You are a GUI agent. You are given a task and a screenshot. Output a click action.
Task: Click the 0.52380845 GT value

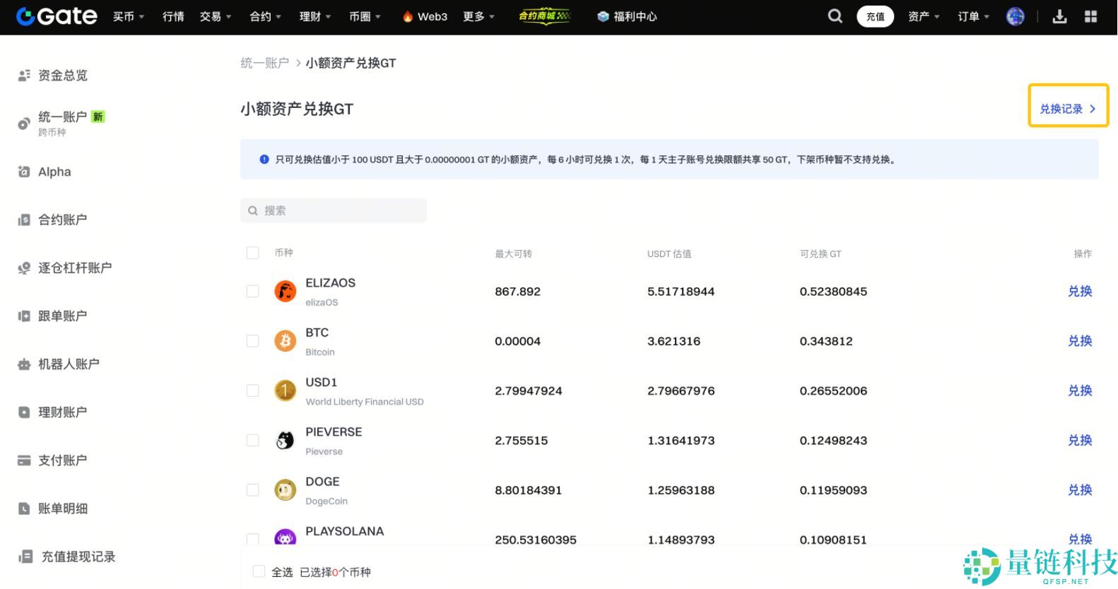pos(833,291)
